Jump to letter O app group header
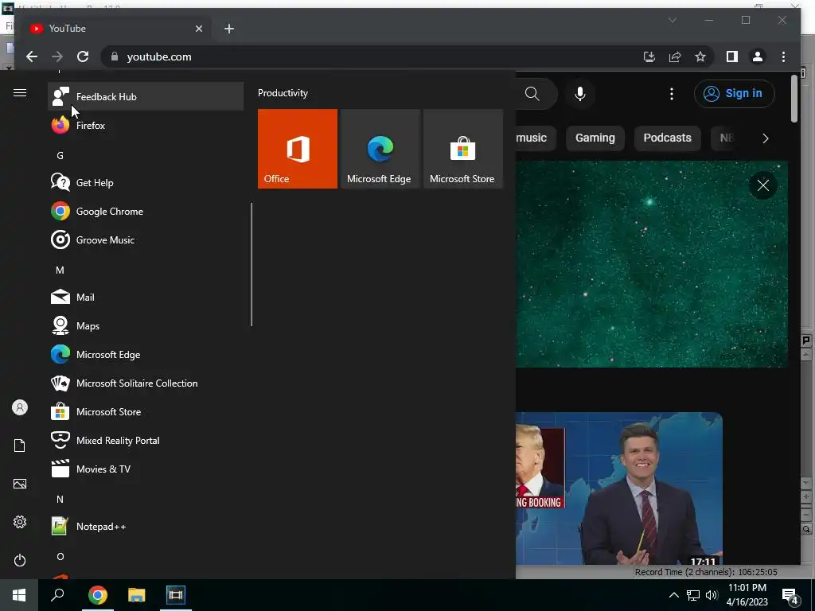The height and width of the screenshot is (611, 815). (60, 556)
